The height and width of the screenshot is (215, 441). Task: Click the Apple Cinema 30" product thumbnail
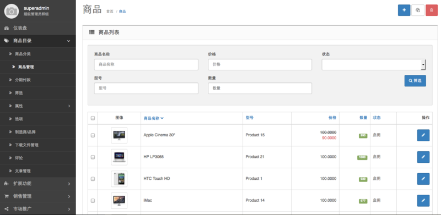[x=119, y=135]
